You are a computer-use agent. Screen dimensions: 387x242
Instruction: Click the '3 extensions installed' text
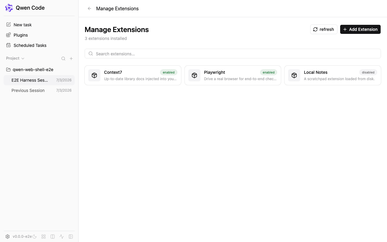click(106, 38)
